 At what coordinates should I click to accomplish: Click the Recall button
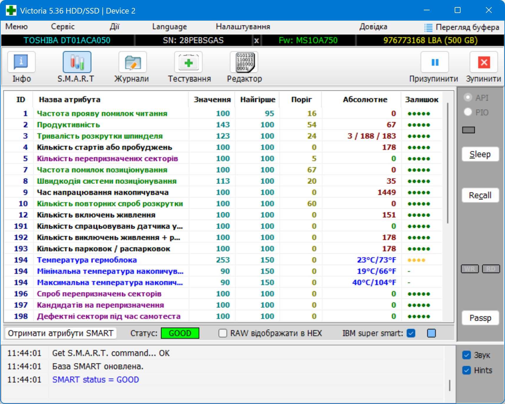point(480,195)
